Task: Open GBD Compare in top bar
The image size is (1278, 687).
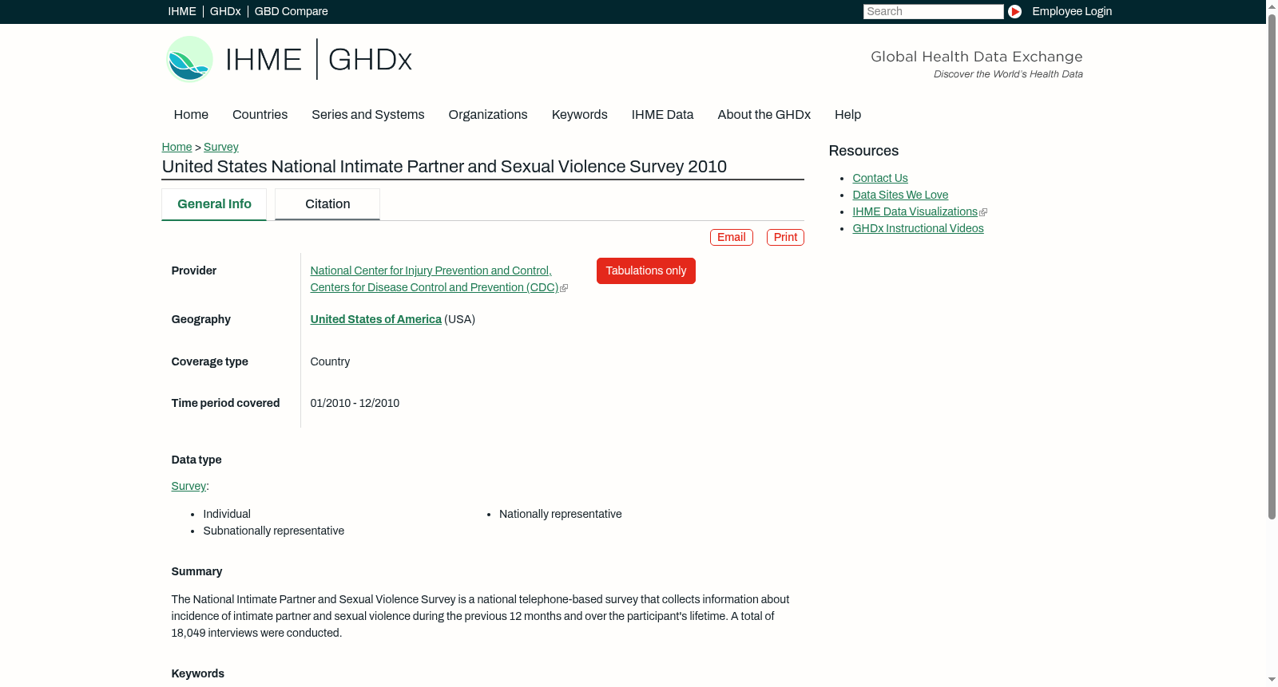Action: tap(292, 11)
